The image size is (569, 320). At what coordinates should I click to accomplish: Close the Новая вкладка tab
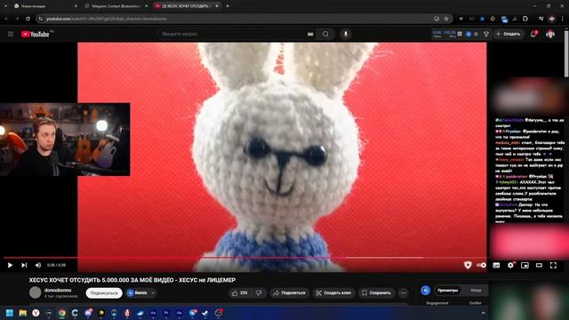(76, 6)
